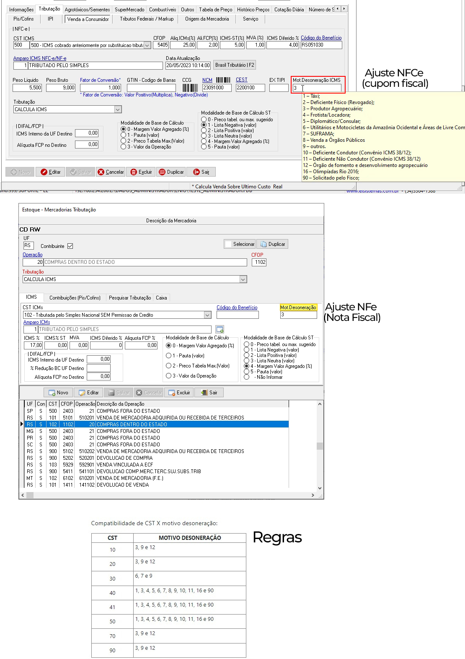Click the Duplicar button beside Excluir
This screenshot has height=659, width=465.
pyautogui.click(x=171, y=172)
